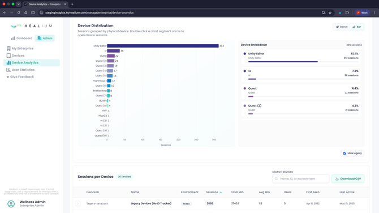The width and height of the screenshot is (379, 213).
Task: Click the Unity Editor color dot
Action: click(244, 54)
